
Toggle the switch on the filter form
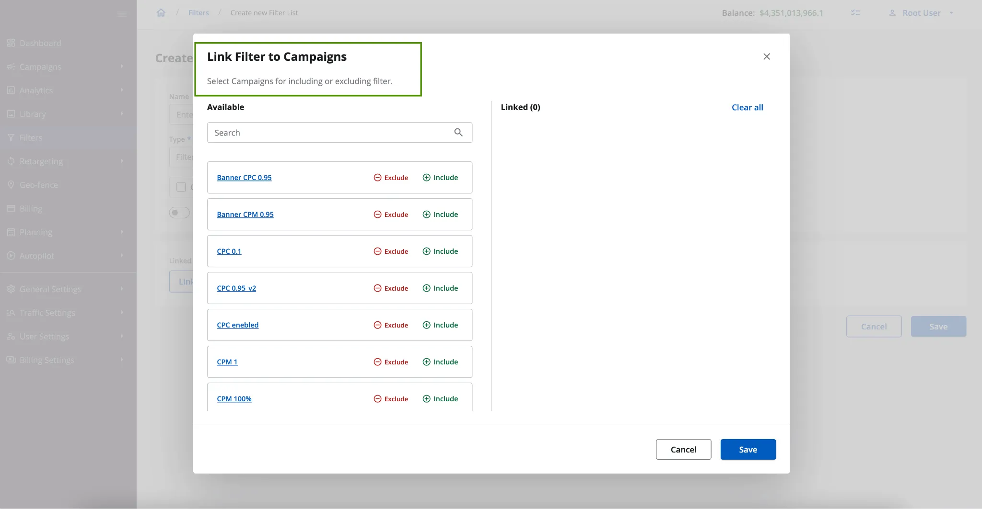[x=179, y=213]
